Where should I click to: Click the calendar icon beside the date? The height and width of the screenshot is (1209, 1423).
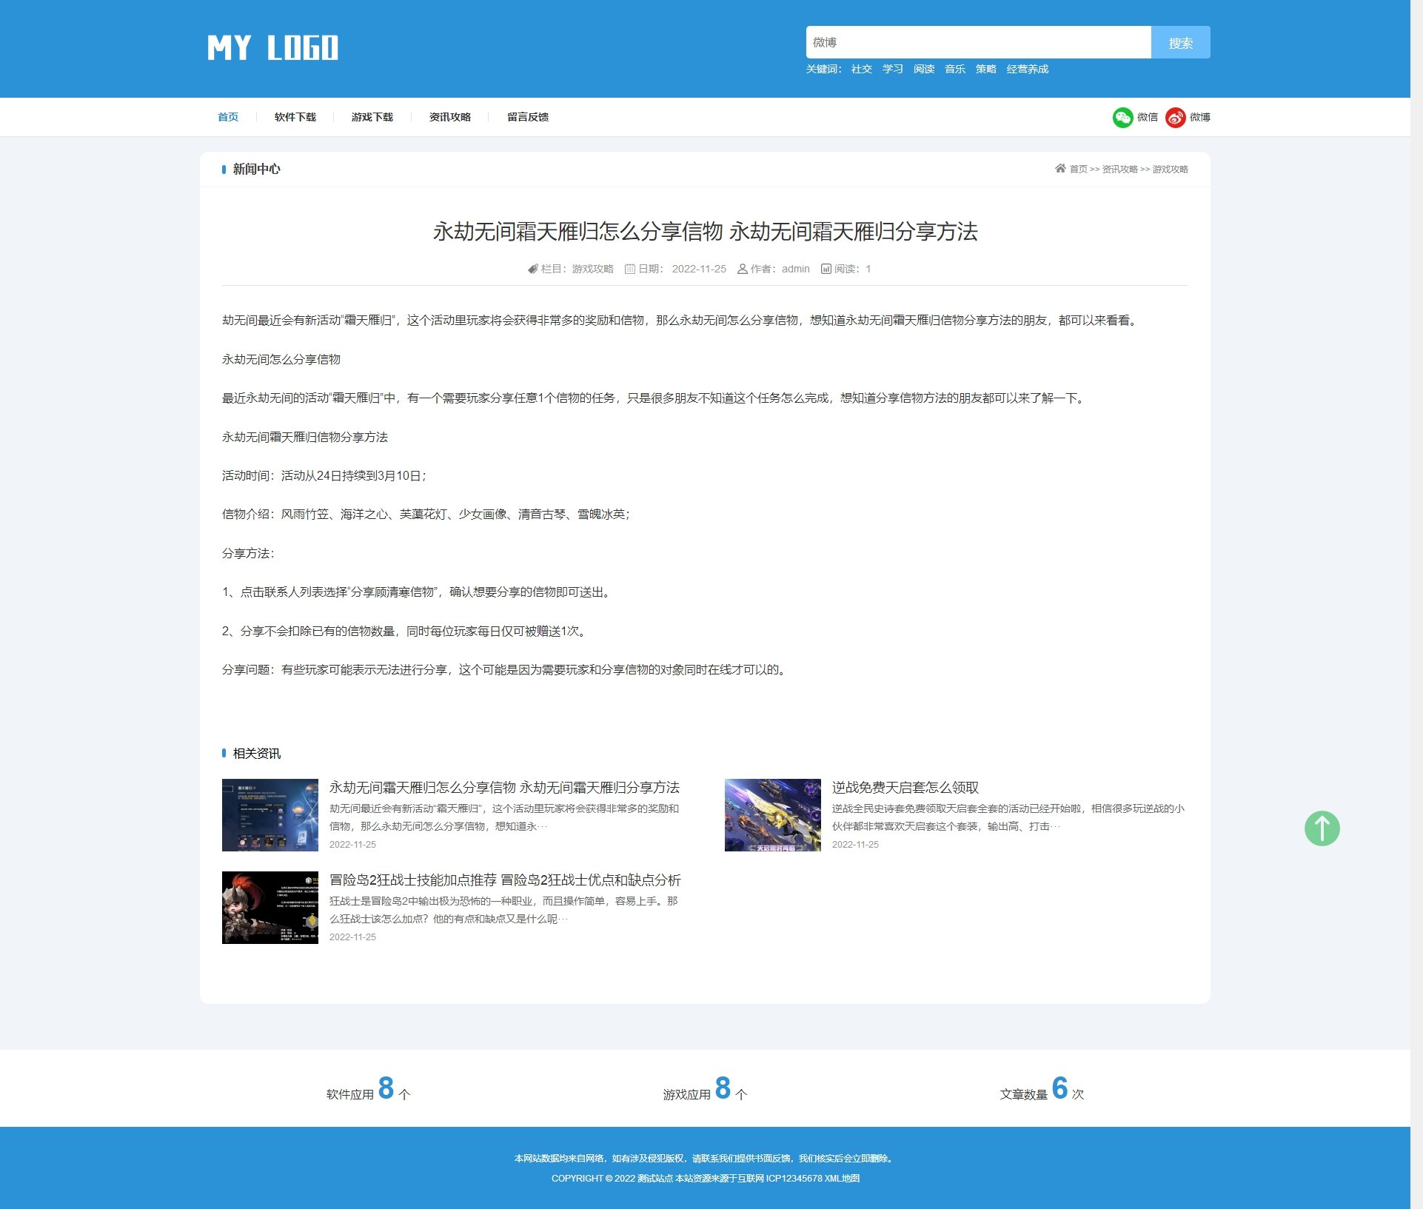(629, 269)
